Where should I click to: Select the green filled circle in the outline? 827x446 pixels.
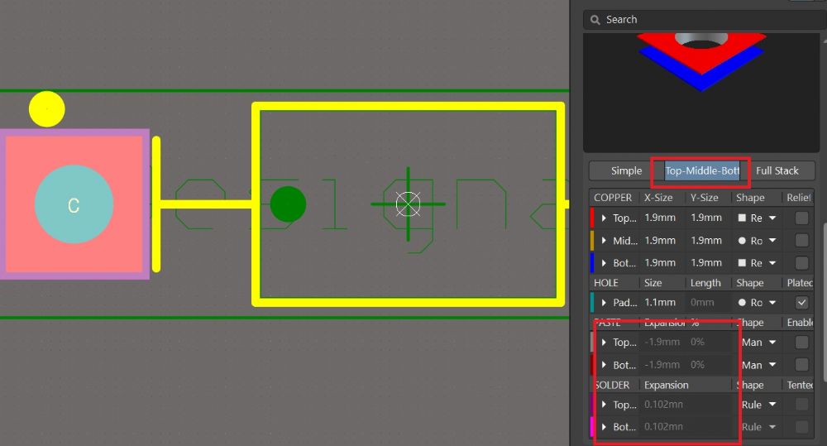pos(288,204)
